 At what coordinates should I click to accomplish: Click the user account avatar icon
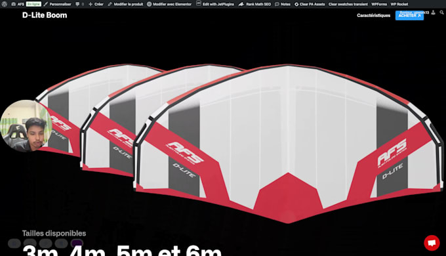coord(433,12)
